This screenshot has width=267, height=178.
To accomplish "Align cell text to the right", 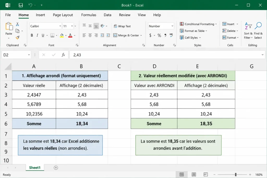I will click(96, 35).
